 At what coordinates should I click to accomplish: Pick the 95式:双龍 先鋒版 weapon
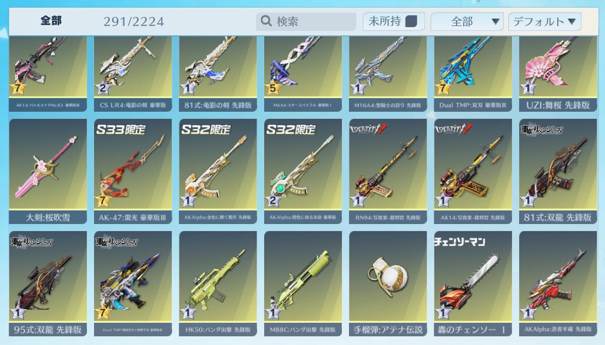coord(48,284)
